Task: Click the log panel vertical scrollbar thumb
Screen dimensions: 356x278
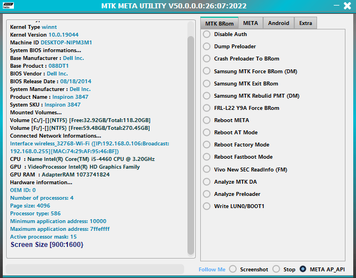Action: [x=191, y=145]
